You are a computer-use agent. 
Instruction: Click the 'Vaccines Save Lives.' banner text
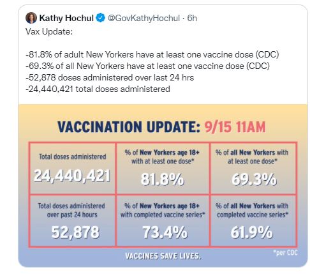point(163,255)
